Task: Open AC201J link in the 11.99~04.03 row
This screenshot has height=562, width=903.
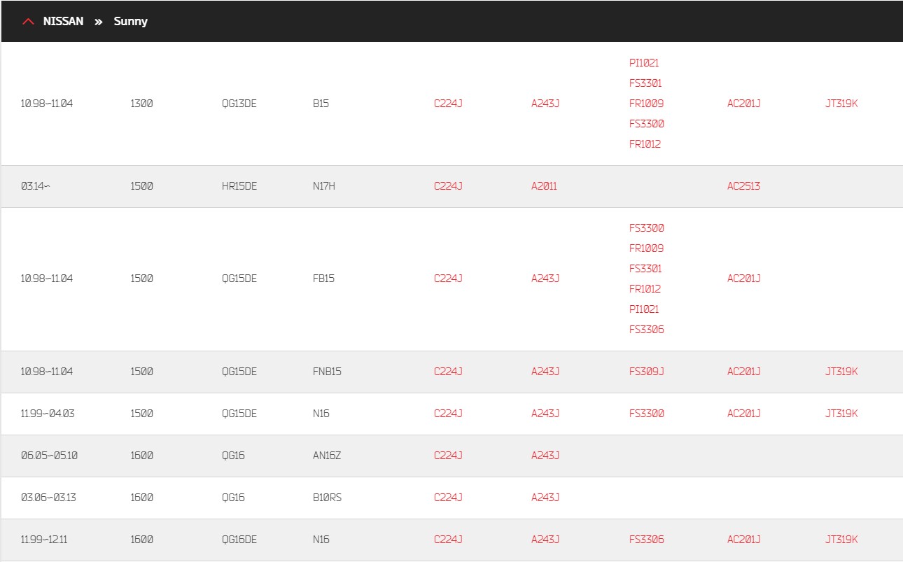Action: [x=743, y=414]
